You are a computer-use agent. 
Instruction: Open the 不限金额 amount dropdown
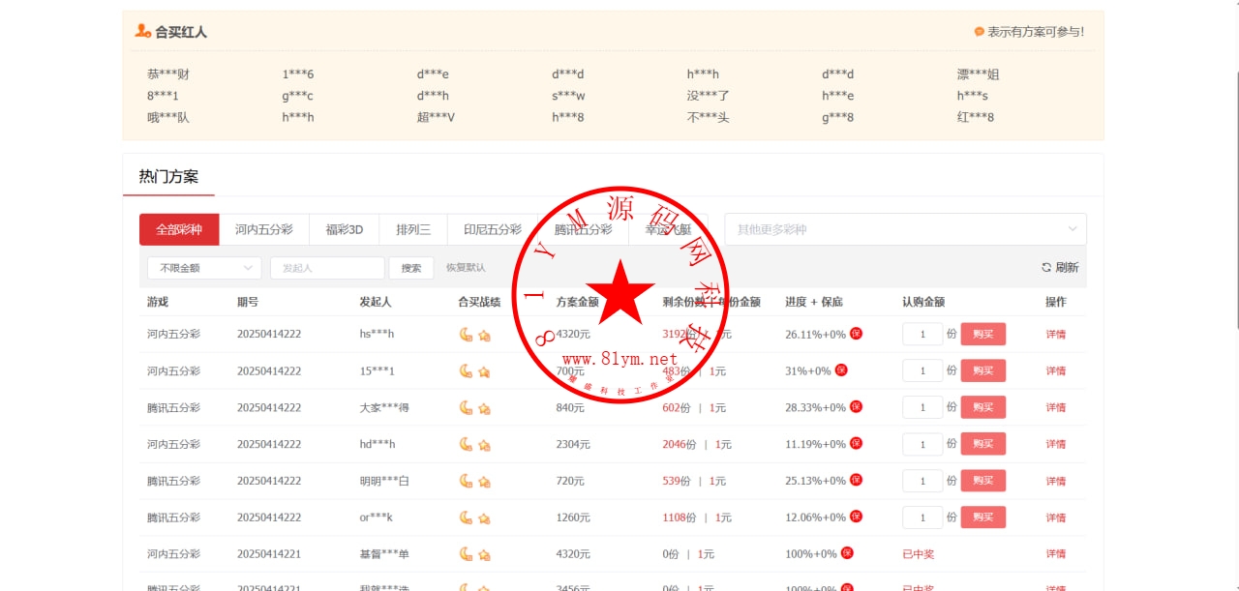click(204, 268)
